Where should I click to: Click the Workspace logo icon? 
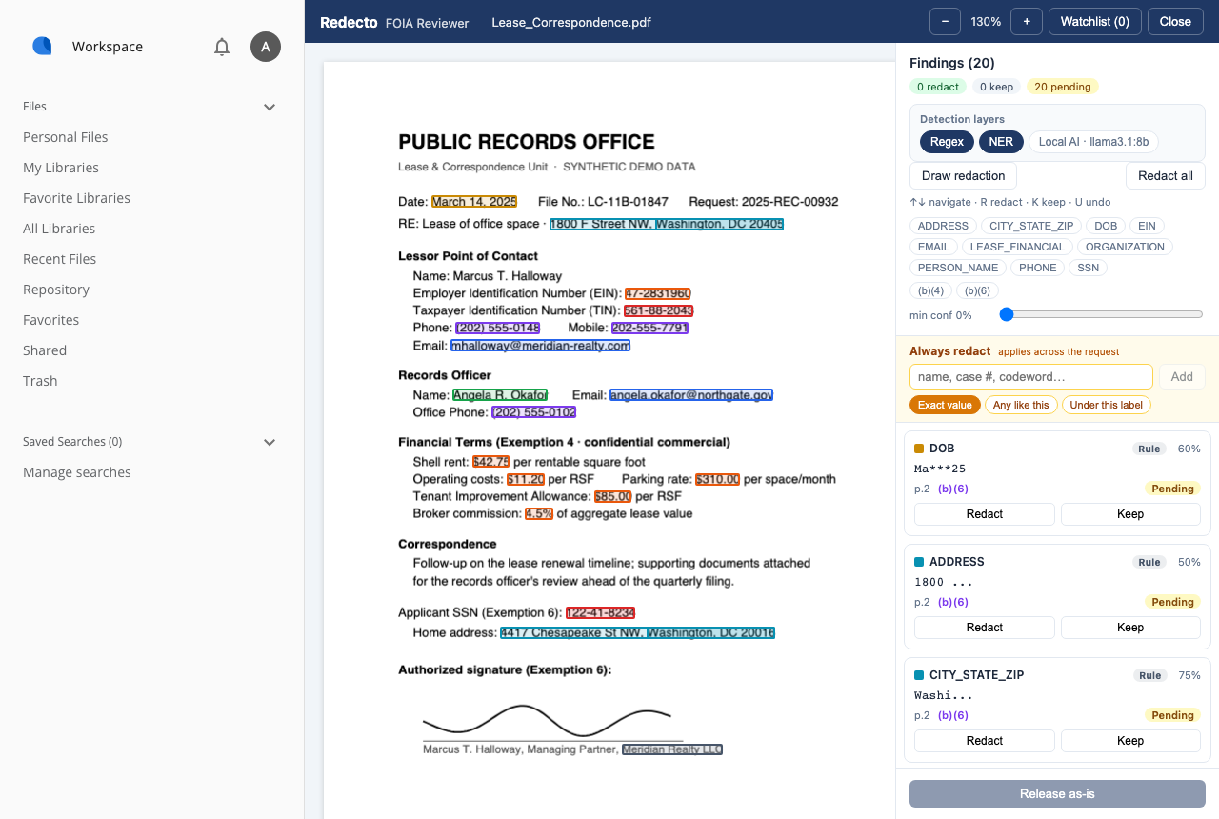point(42,46)
